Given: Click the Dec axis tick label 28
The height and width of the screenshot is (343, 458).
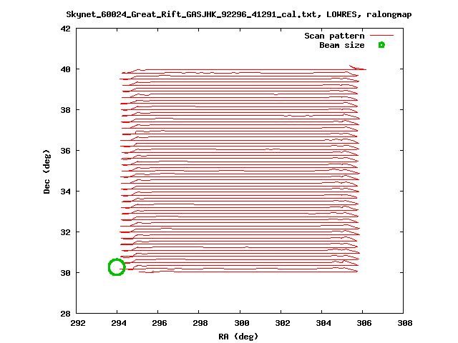Looking at the screenshot, I should (65, 314).
